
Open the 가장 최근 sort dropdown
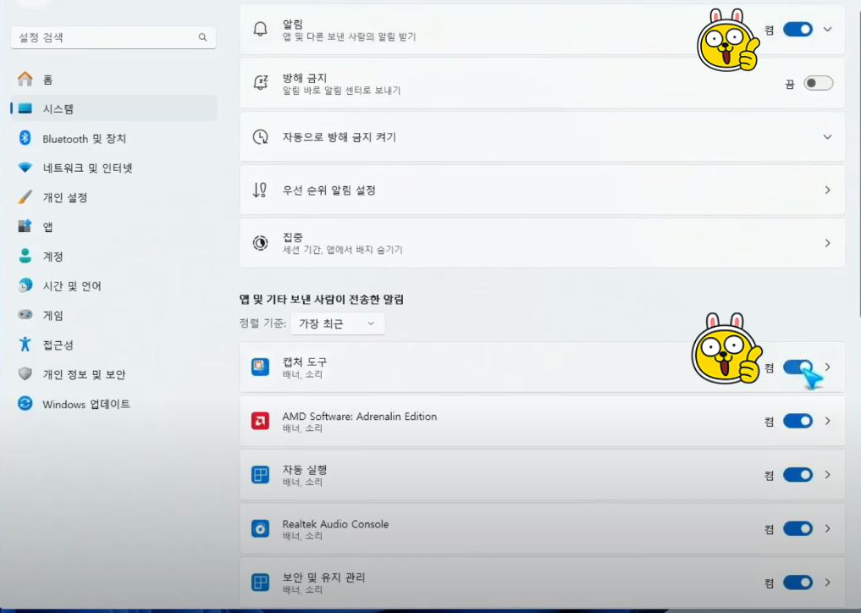click(338, 323)
